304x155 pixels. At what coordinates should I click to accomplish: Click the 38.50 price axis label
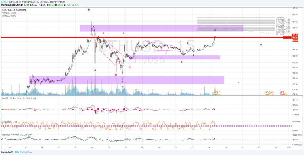[295, 56]
